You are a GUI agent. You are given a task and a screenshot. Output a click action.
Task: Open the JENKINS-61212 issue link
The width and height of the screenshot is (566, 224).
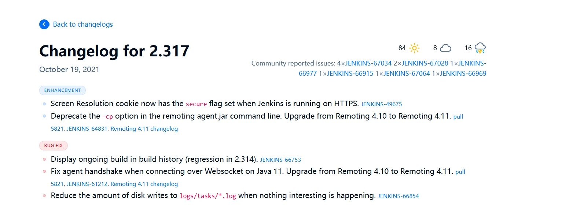pos(87,184)
